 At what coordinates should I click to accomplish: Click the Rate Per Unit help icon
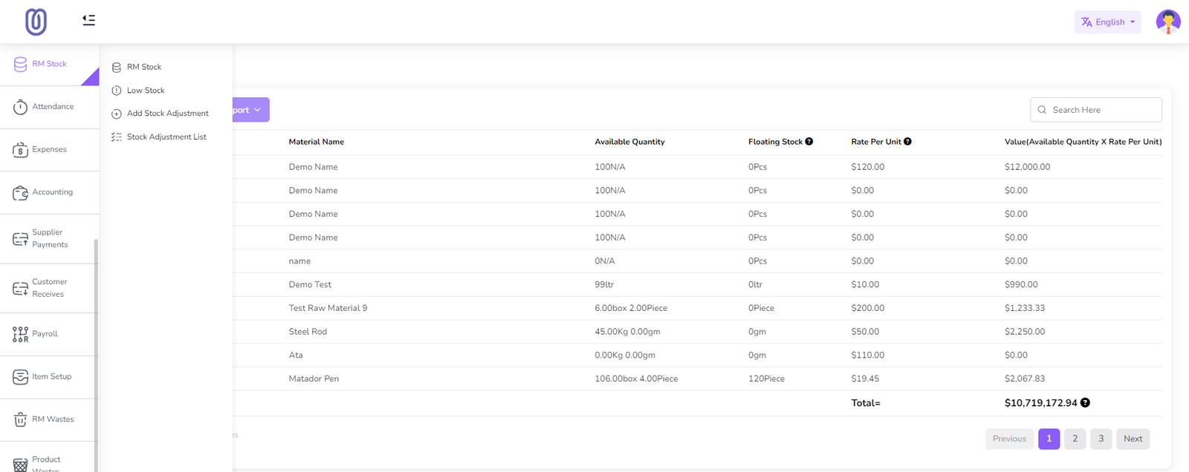(x=907, y=142)
